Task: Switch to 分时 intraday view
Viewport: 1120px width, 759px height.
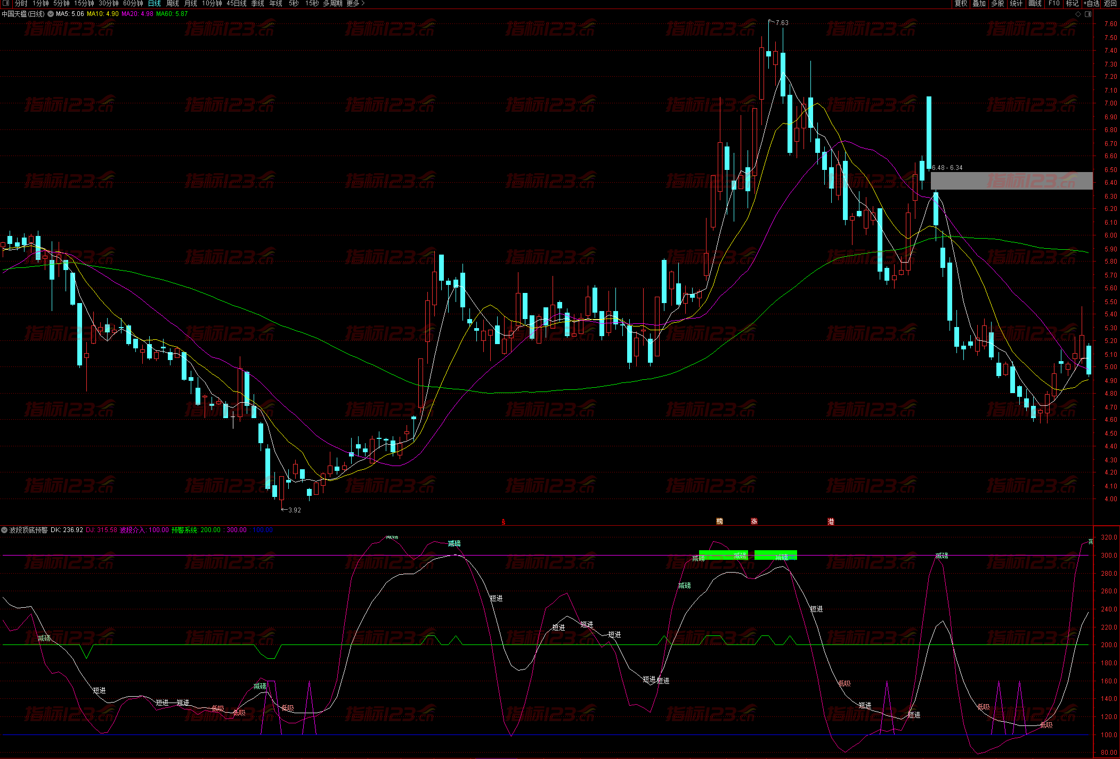Action: [x=21, y=4]
